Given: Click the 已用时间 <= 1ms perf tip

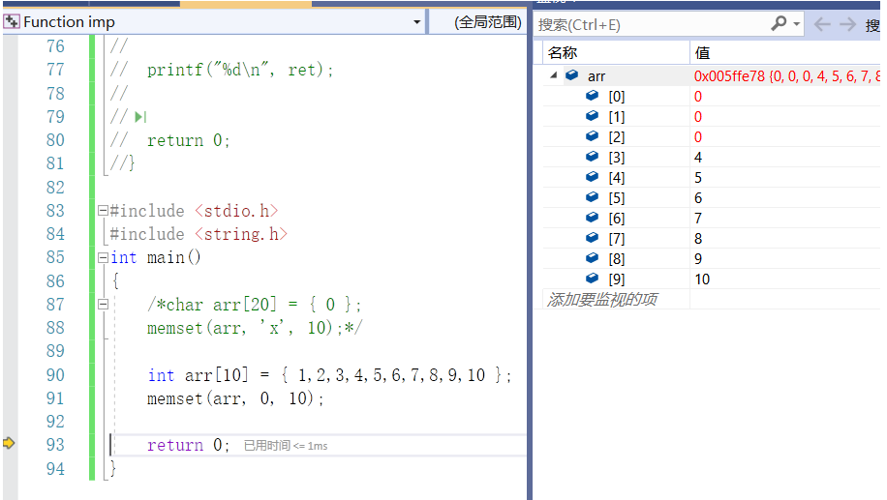Looking at the screenshot, I should pos(286,446).
